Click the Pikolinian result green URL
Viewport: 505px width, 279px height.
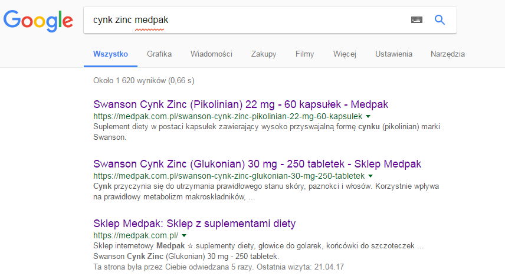click(x=227, y=117)
